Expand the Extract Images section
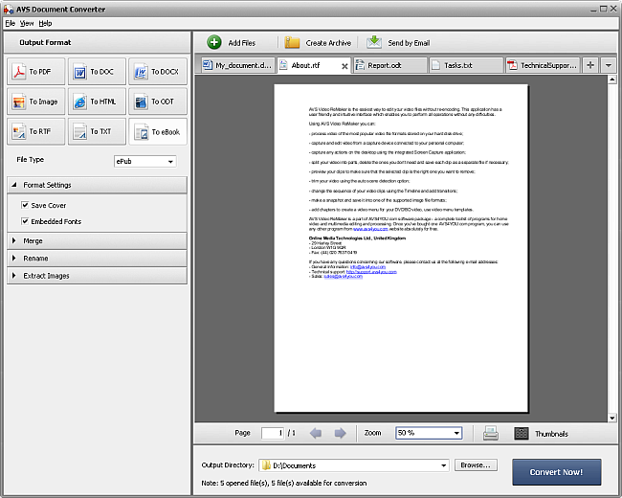The height and width of the screenshot is (498, 622). tap(97, 276)
